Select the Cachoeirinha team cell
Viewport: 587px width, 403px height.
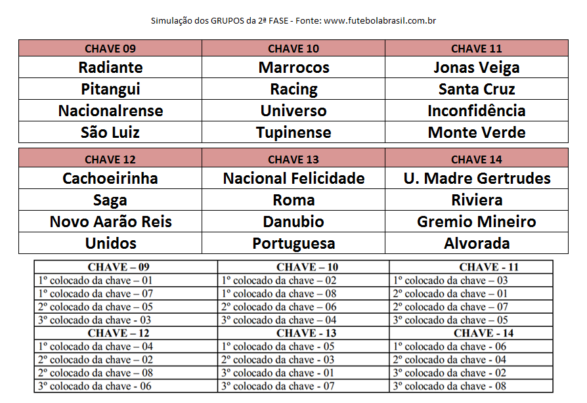(x=110, y=178)
